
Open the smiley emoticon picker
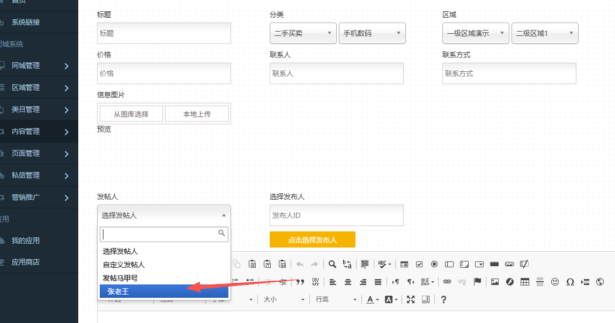(x=555, y=282)
